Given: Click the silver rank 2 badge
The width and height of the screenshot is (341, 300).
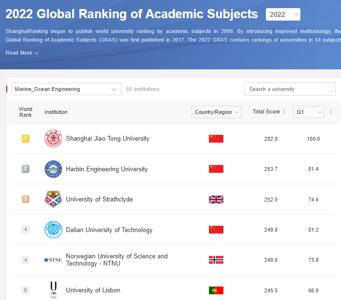Looking at the screenshot, I should tap(25, 169).
